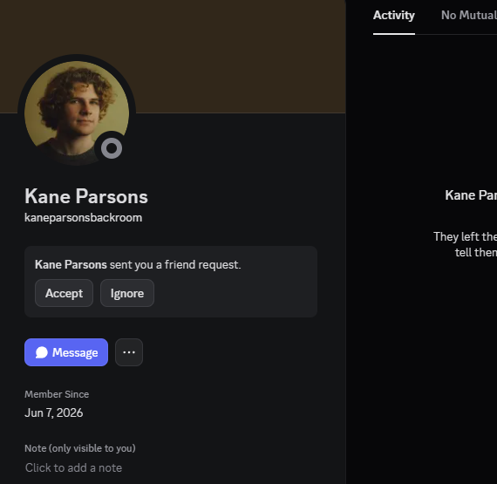Switch to the Activity tab
The width and height of the screenshot is (497, 484).
(394, 16)
